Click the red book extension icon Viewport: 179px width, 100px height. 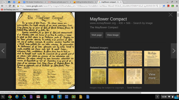(168, 6)
